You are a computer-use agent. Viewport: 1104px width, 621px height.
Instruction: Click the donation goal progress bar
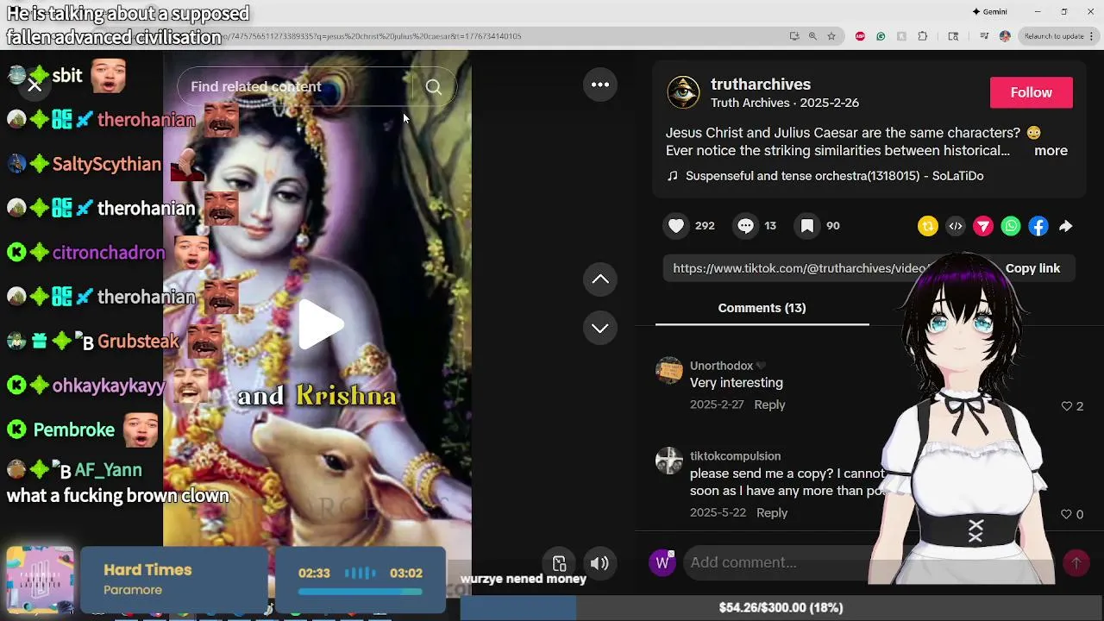coord(781,608)
